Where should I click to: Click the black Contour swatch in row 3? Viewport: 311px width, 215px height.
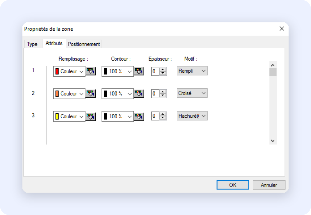coord(105,116)
